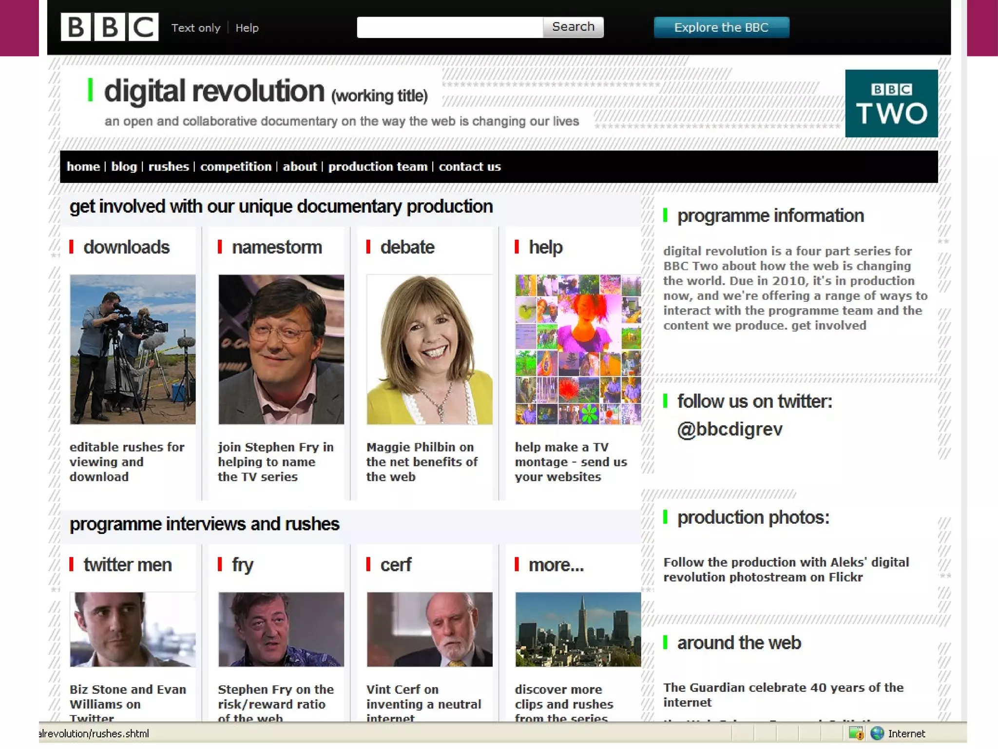
Task: Select production team in navigation bar
Action: [x=377, y=167]
